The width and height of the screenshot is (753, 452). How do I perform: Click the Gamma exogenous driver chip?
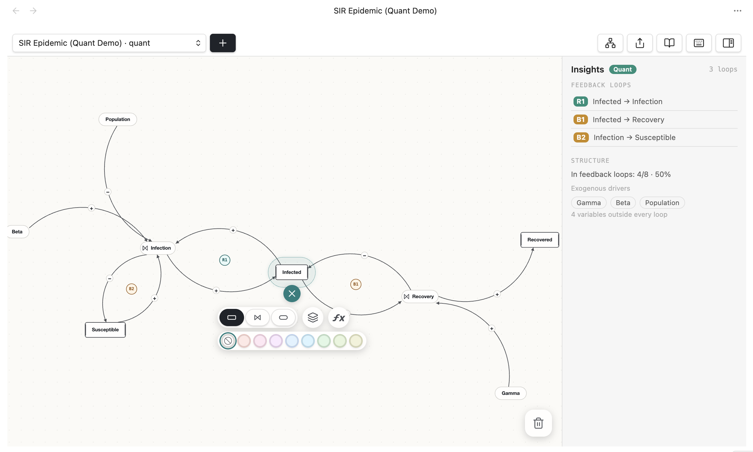click(589, 203)
